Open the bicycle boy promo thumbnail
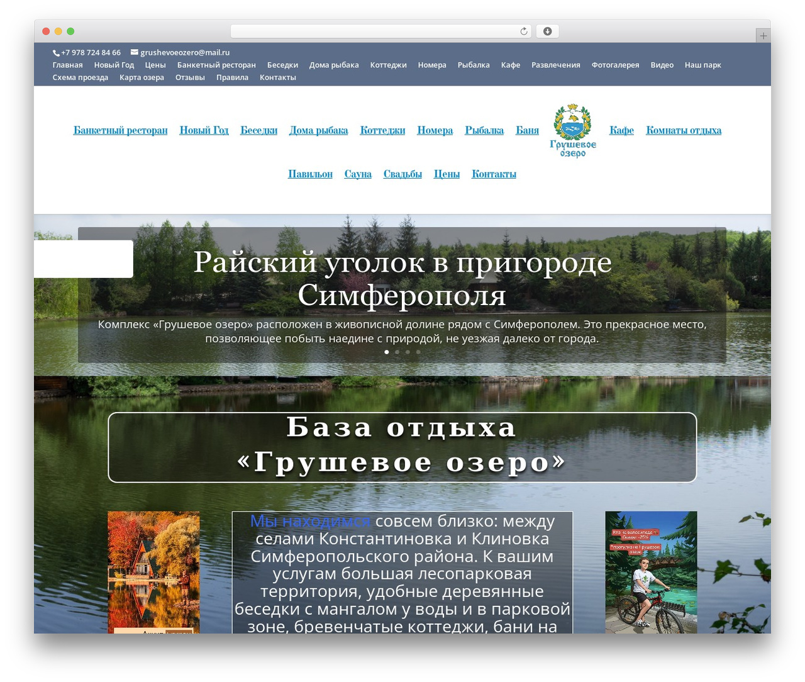The width and height of the screenshot is (805, 682). (x=651, y=572)
